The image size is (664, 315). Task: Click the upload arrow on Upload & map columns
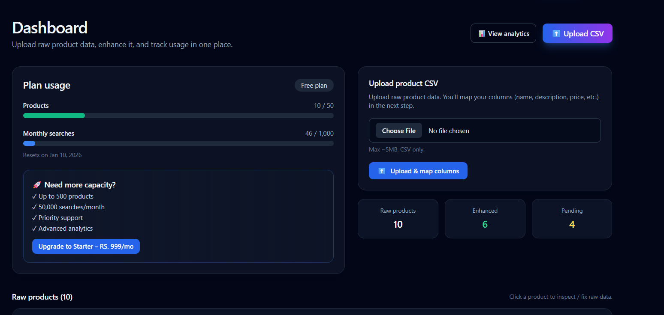click(x=382, y=170)
